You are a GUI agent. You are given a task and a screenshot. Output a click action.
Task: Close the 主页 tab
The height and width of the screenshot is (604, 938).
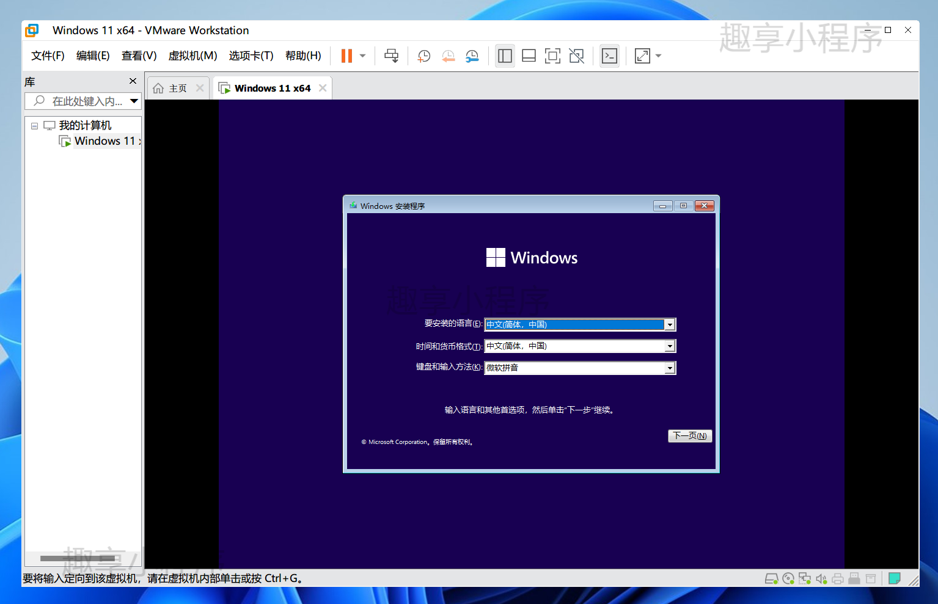click(x=200, y=88)
